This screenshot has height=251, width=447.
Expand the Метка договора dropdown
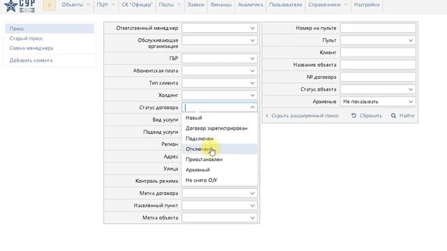(219, 194)
